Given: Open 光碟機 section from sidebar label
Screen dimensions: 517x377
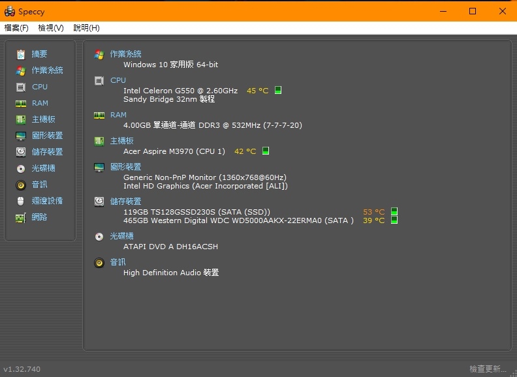Looking at the screenshot, I should pos(43,168).
